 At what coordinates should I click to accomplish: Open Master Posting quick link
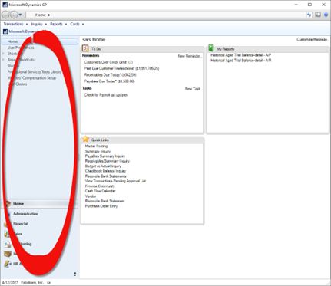[96, 146]
